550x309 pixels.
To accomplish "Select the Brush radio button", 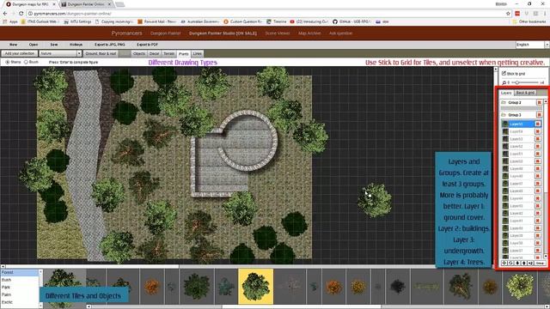I will click(x=26, y=62).
